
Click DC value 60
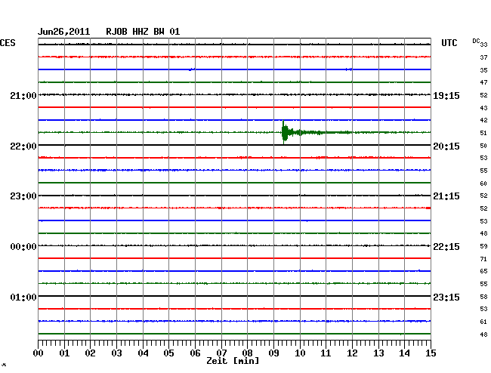(483, 183)
